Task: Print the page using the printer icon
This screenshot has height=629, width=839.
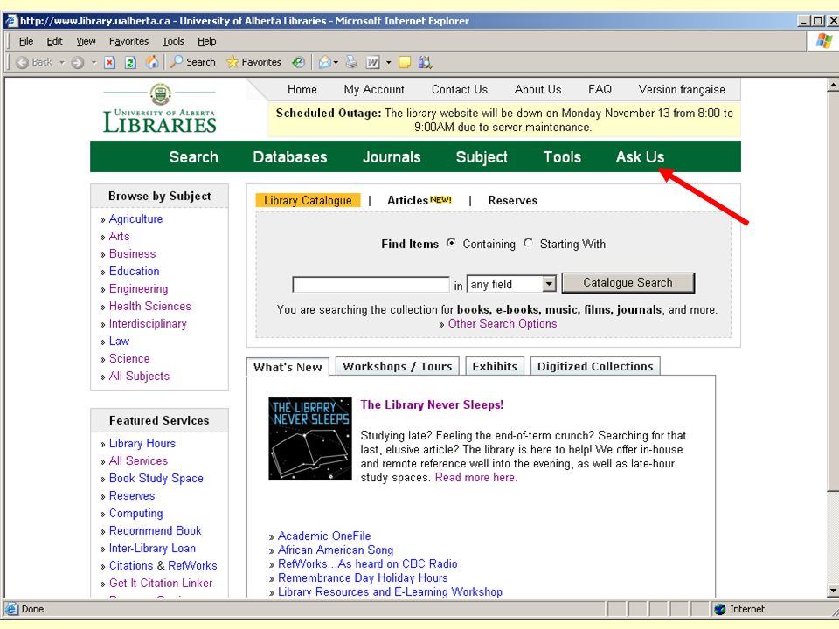Action: pyautogui.click(x=351, y=63)
